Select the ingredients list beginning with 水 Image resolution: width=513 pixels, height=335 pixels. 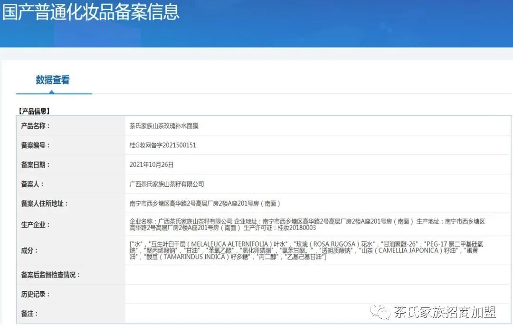306,250
